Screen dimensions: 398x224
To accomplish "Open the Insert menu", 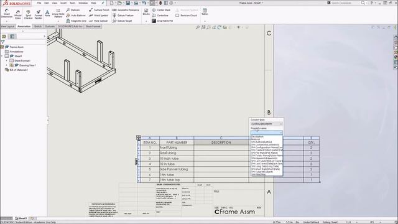I will 63,3.
